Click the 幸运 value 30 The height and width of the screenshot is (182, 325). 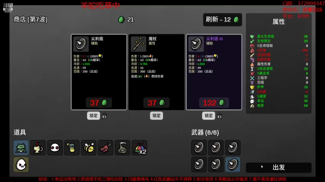coord(306,101)
